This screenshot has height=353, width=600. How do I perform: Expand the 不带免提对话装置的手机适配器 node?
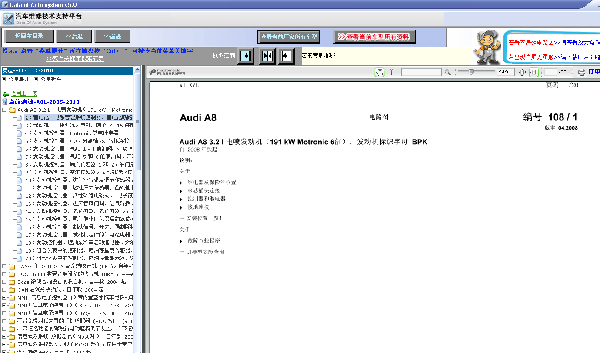point(4,321)
